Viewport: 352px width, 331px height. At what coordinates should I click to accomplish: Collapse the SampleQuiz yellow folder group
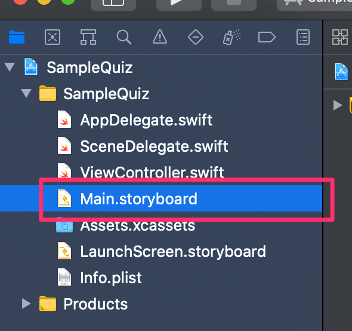point(26,93)
